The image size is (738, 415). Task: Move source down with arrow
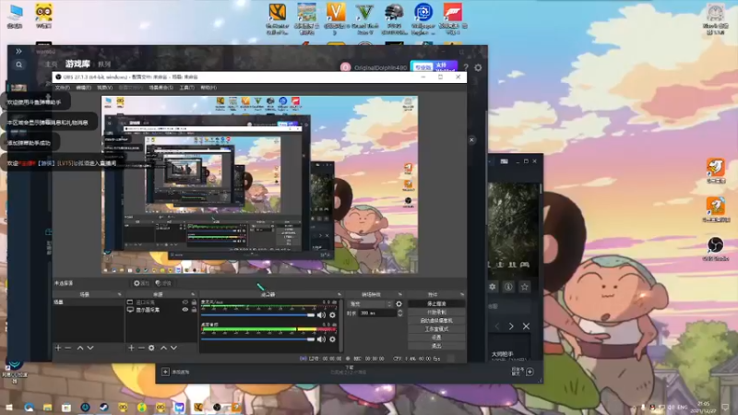tap(173, 348)
